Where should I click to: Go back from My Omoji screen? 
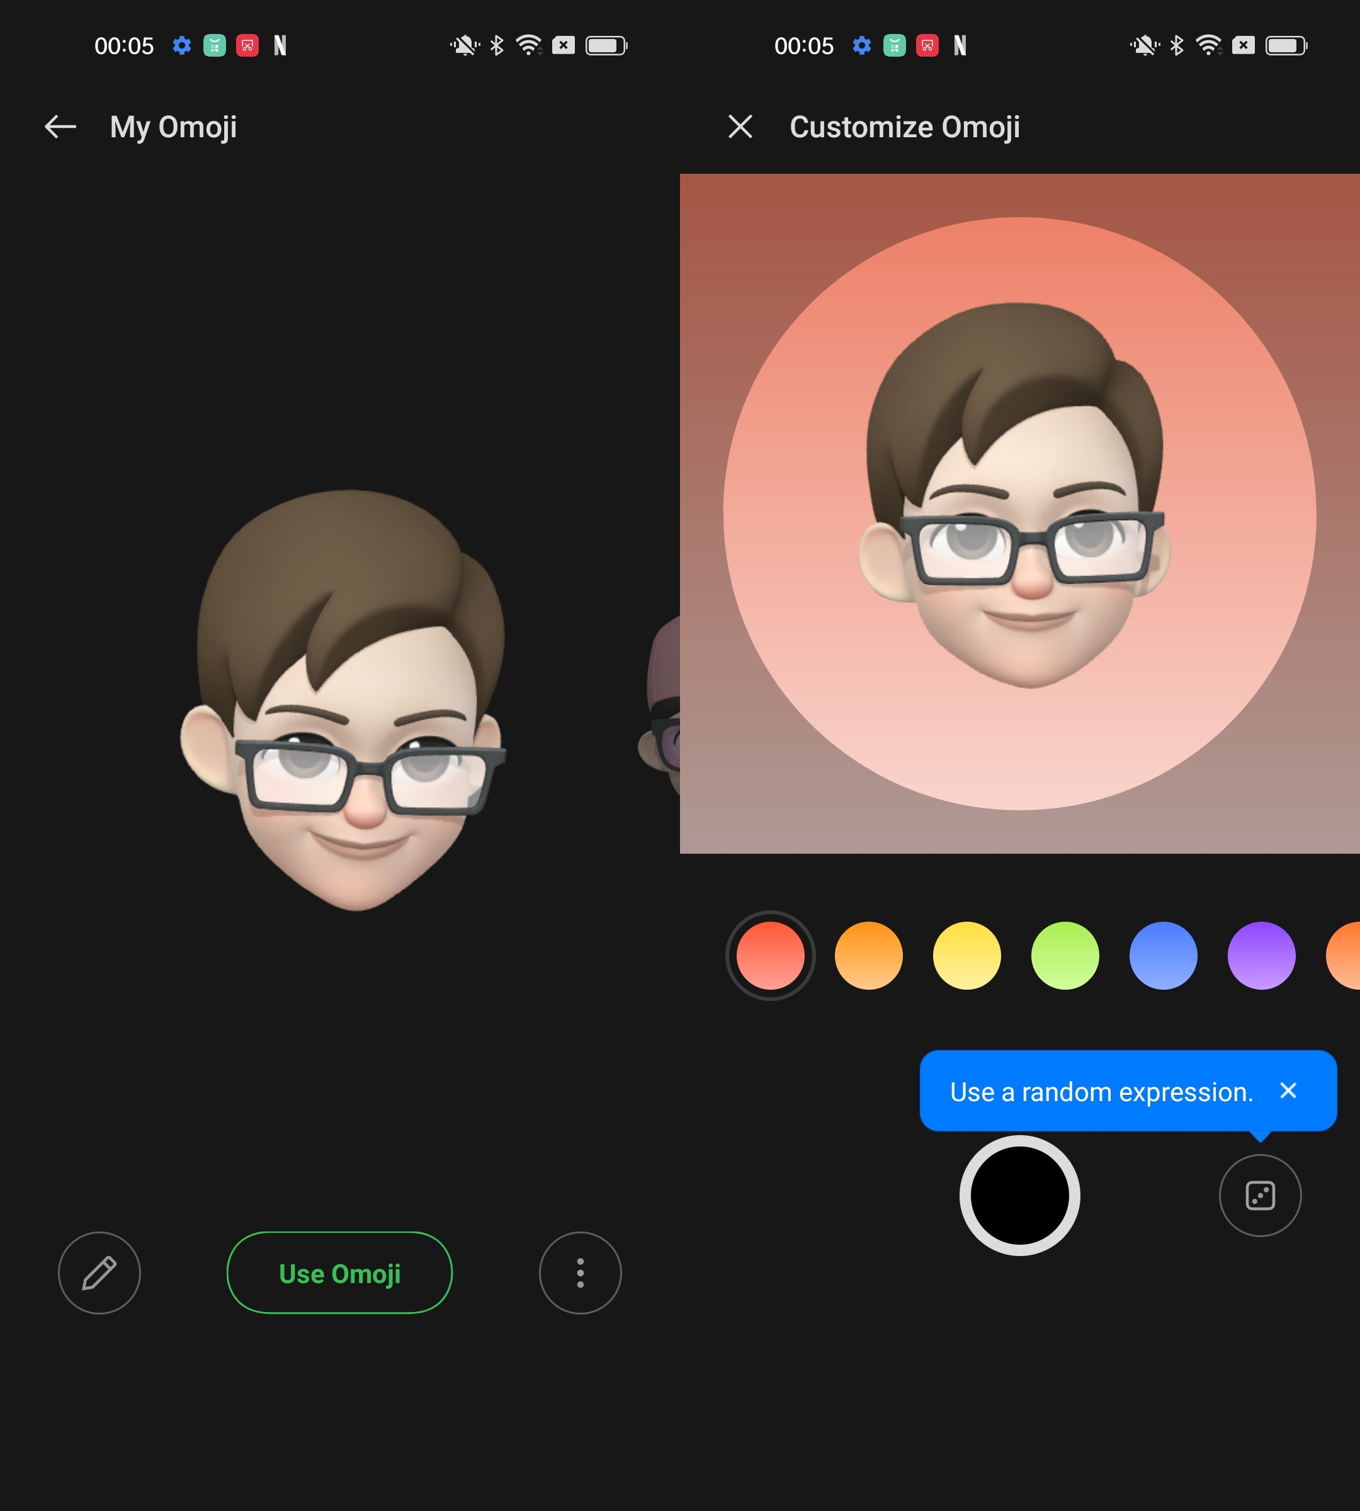60,127
